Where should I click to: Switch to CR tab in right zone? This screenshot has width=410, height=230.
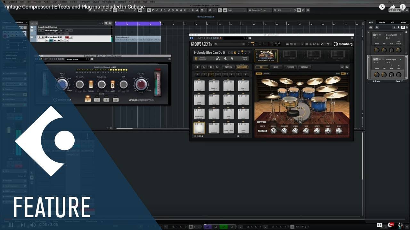393,22
